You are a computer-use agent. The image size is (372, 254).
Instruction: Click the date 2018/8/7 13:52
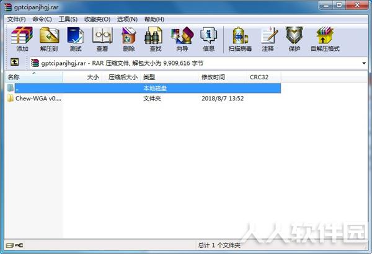(x=223, y=99)
